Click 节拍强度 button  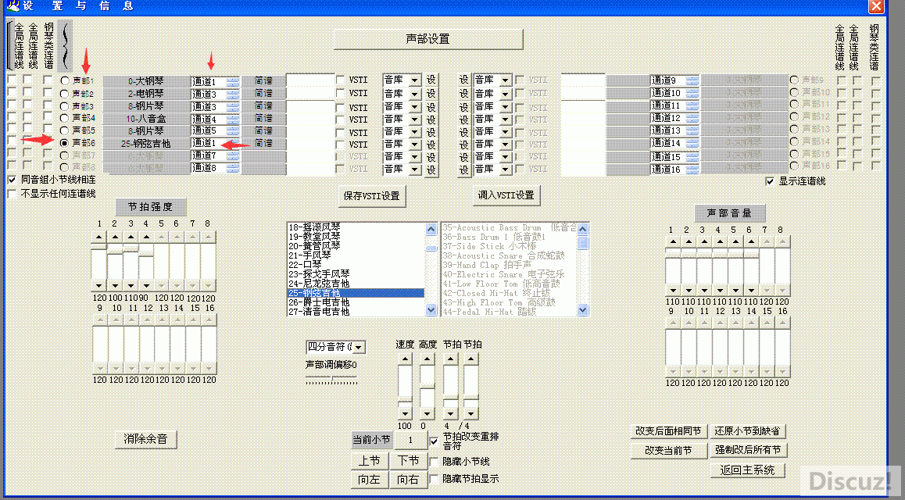pos(149,207)
